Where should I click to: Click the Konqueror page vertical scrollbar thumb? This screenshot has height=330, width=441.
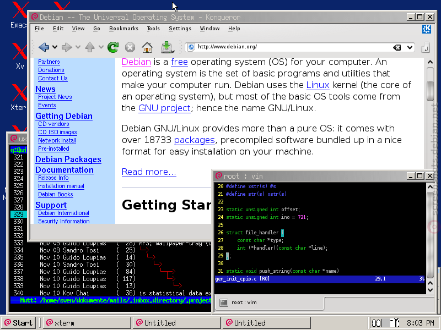[430, 91]
